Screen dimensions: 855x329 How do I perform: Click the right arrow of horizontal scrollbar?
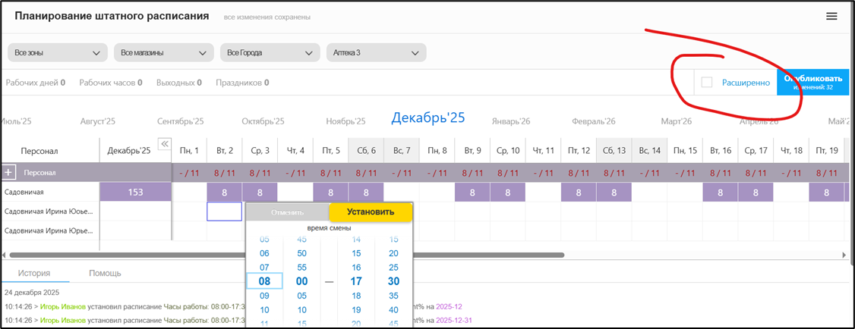click(844, 255)
